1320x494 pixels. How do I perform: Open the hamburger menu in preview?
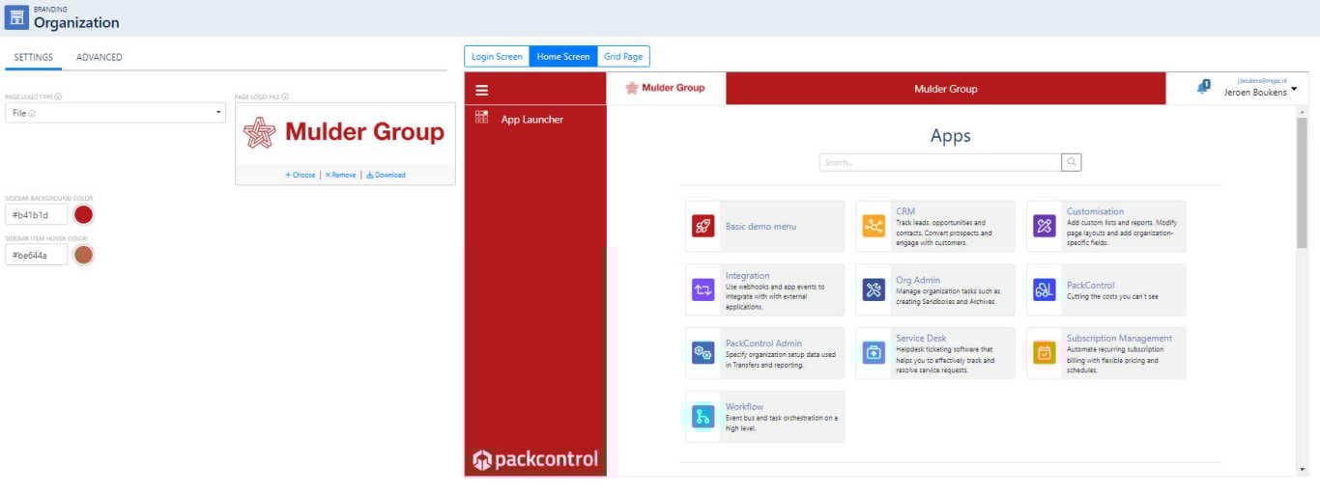(x=482, y=90)
